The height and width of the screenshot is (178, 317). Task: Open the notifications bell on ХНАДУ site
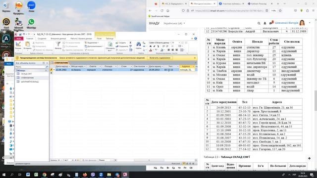point(265,23)
